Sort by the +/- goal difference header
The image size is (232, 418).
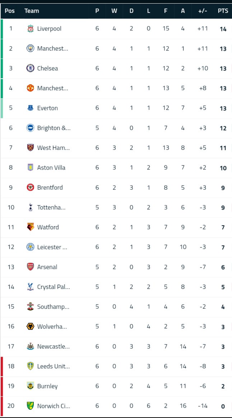[x=203, y=11]
